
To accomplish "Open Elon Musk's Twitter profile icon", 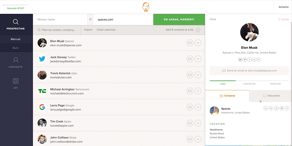I will point(245,60).
